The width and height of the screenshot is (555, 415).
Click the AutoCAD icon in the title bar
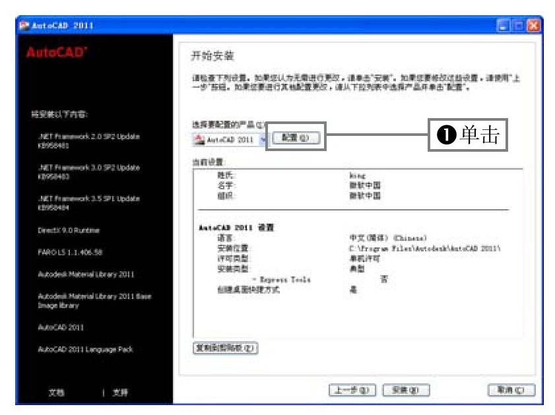point(24,26)
